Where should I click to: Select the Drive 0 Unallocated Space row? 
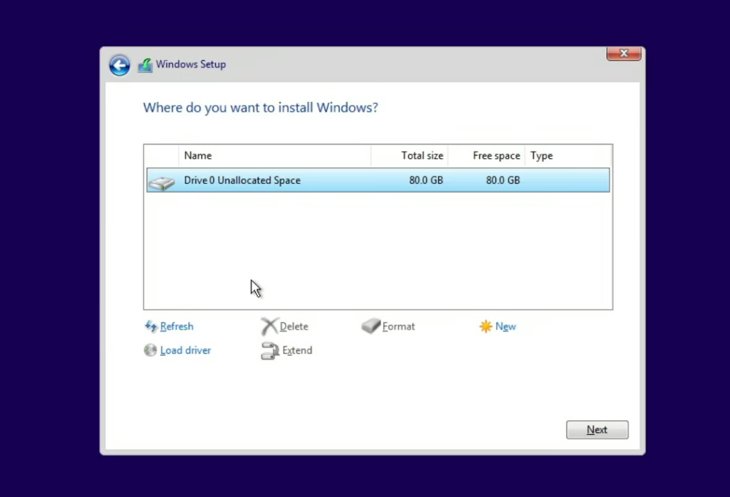[323, 180]
